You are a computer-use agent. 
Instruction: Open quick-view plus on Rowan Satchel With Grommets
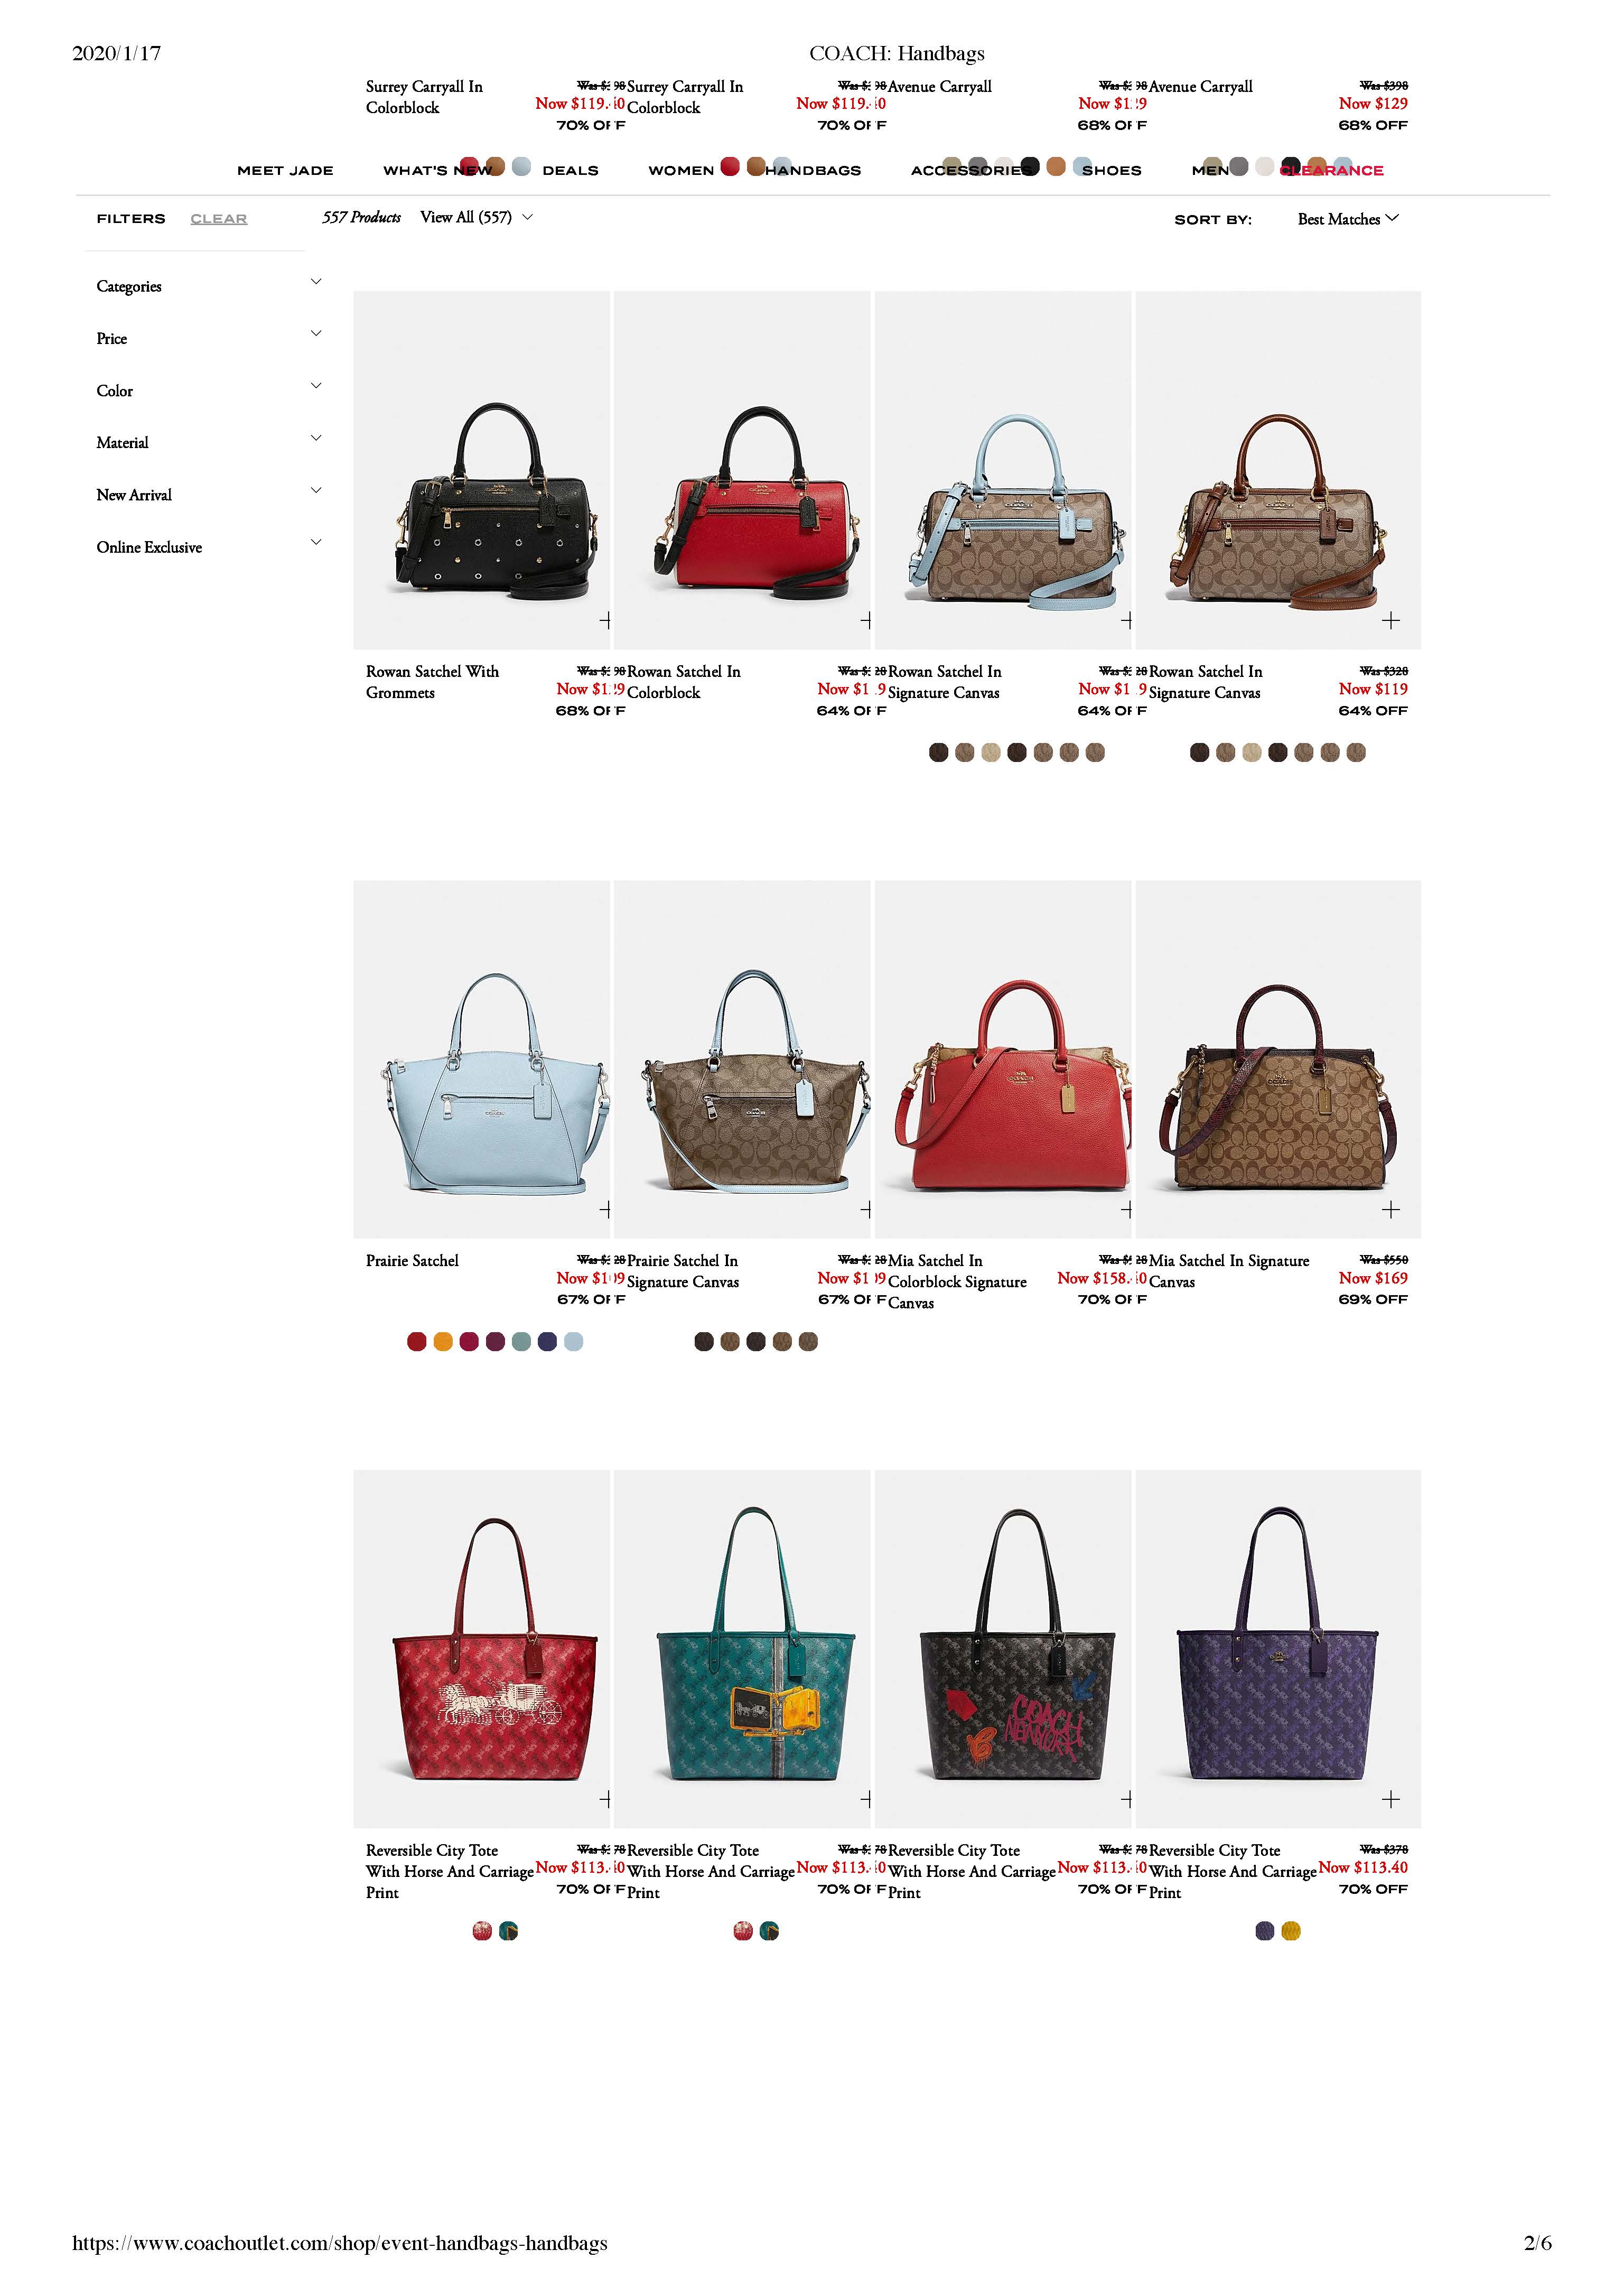tap(605, 620)
